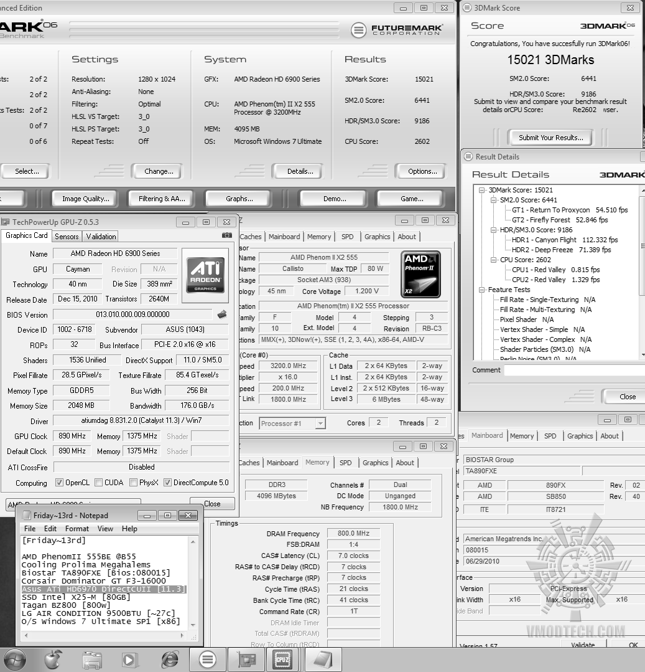This screenshot has height=672, width=645.
Task: Switch to the Notepad taskbar button
Action: click(x=323, y=660)
